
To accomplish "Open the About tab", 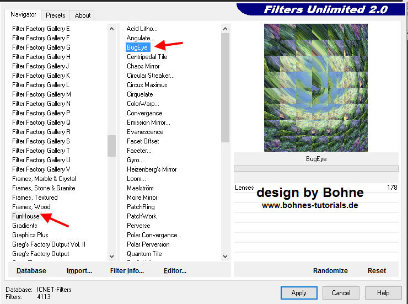I will point(83,15).
